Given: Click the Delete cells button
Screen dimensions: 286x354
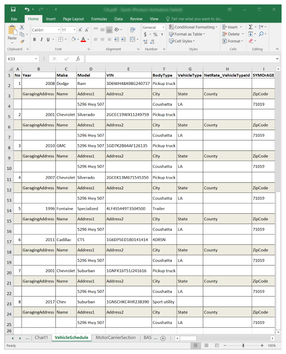Looking at the screenshot, I should pos(233,34).
